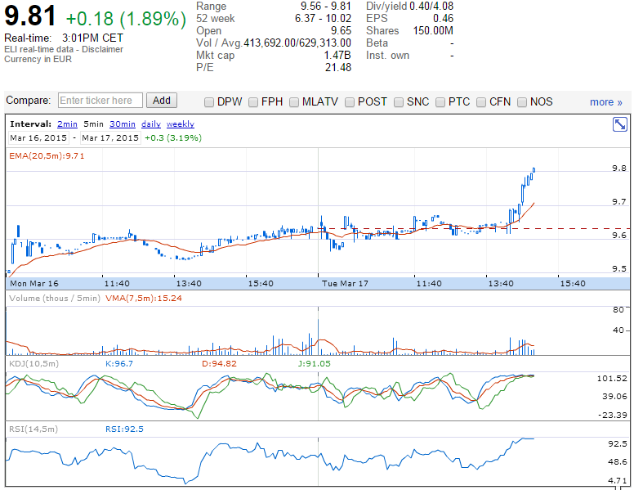
Task: Edit the Mar 16, 2015 start date
Action: click(x=38, y=137)
